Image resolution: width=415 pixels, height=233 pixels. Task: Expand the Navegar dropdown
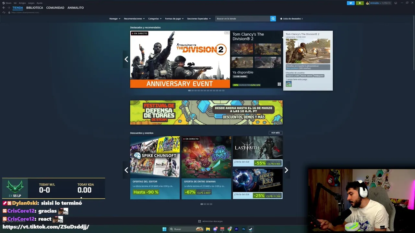(x=115, y=18)
